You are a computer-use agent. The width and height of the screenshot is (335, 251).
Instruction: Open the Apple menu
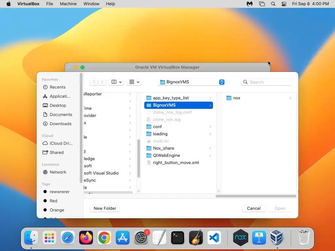coord(9,4)
